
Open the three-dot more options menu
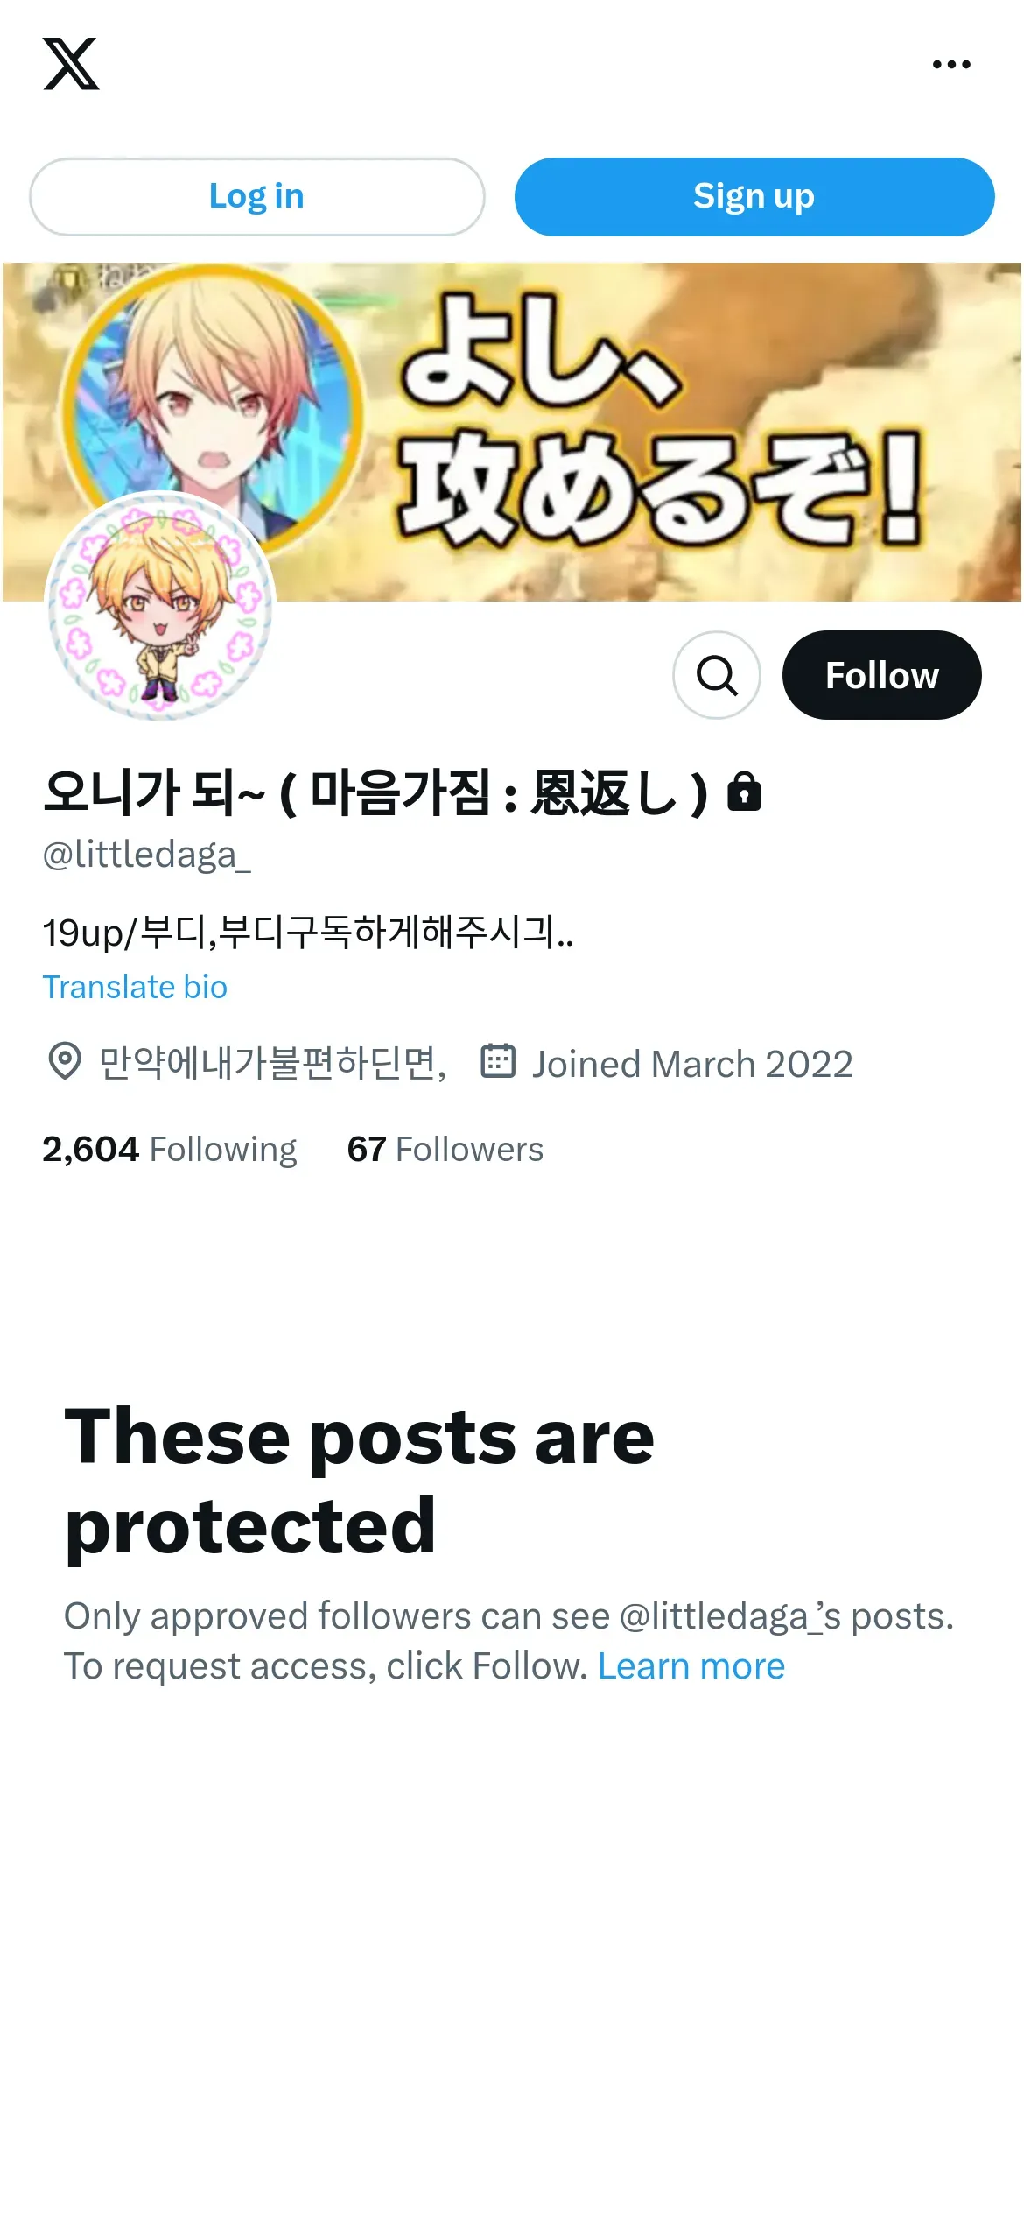(951, 64)
